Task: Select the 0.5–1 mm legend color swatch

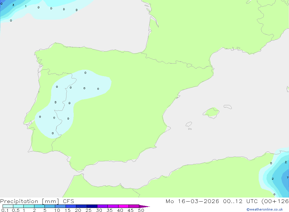Action: pyautogui.click(x=18, y=206)
